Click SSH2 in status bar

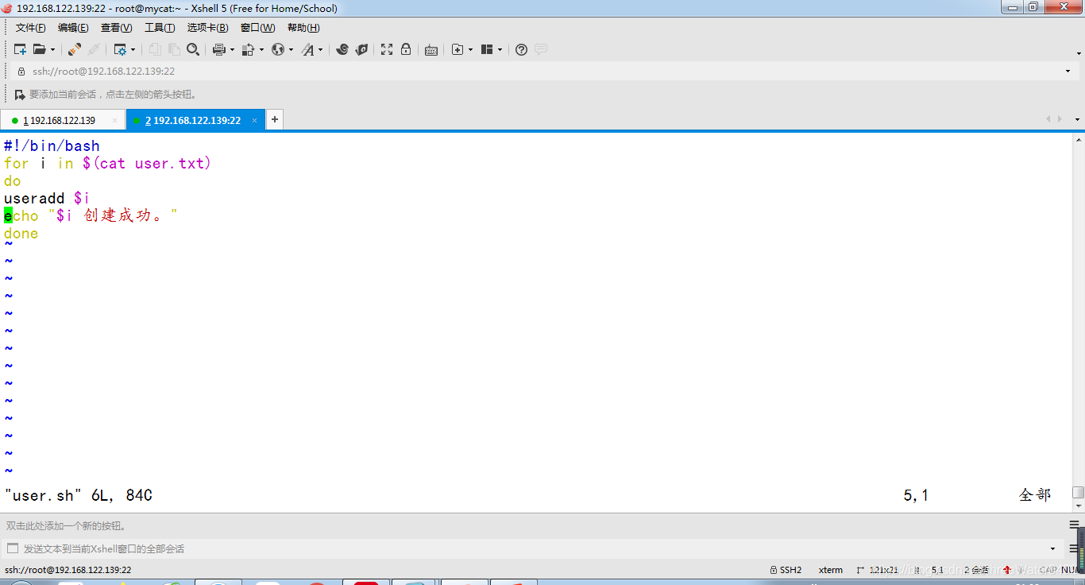pos(786,570)
